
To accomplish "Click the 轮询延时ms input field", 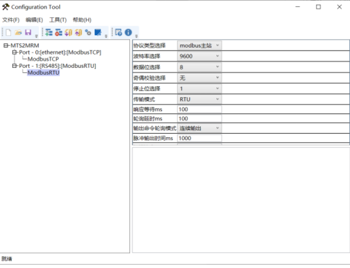I will pos(199,119).
